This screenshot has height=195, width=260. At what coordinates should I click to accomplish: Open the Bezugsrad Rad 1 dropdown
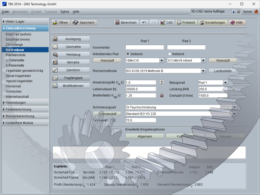click(226, 83)
